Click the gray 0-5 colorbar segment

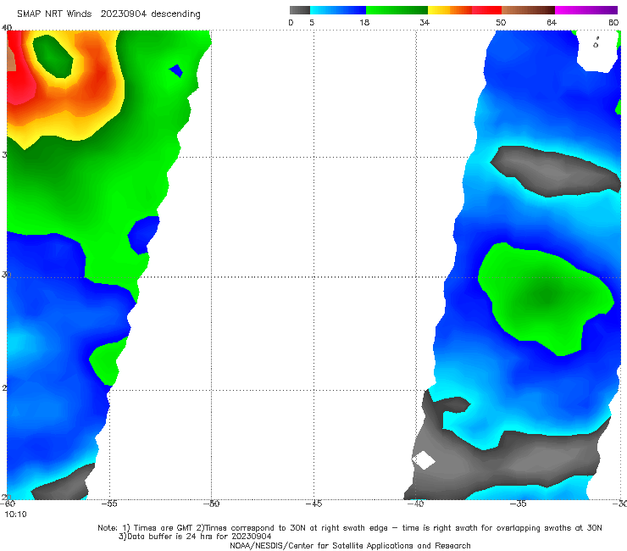coord(300,10)
